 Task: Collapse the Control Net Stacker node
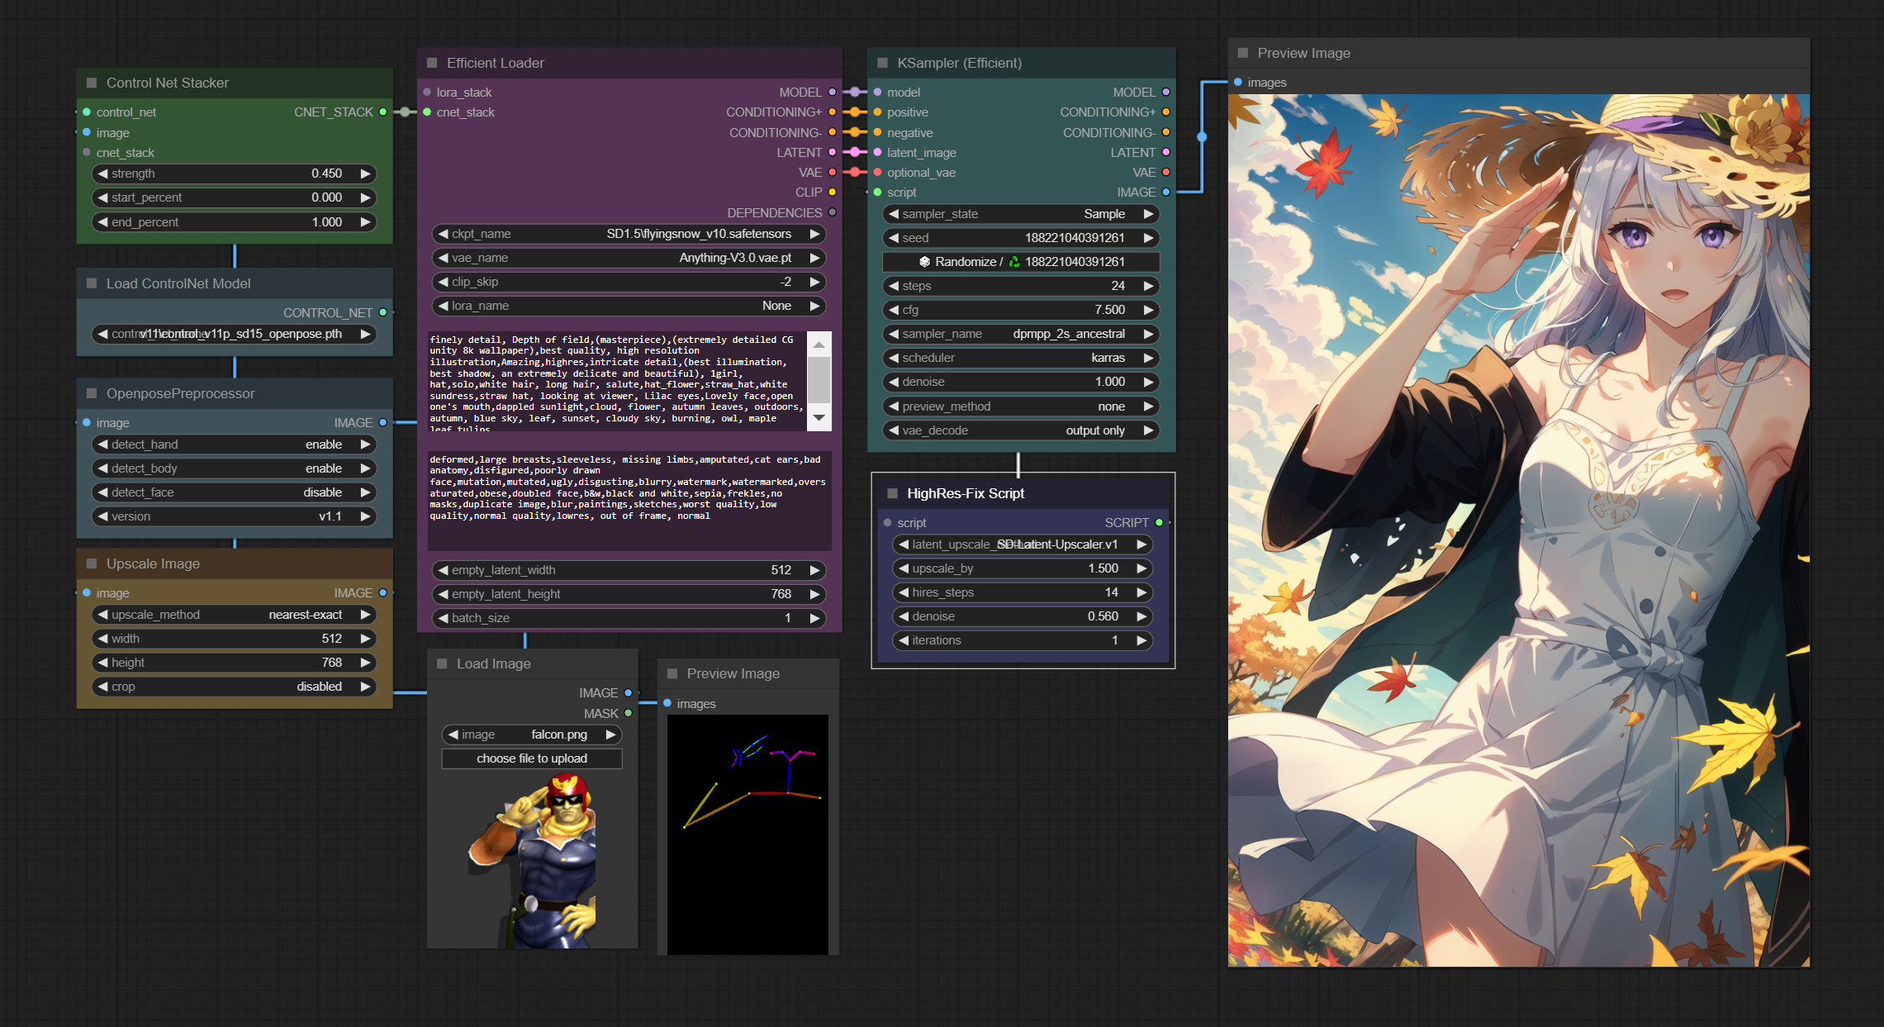pos(92,83)
